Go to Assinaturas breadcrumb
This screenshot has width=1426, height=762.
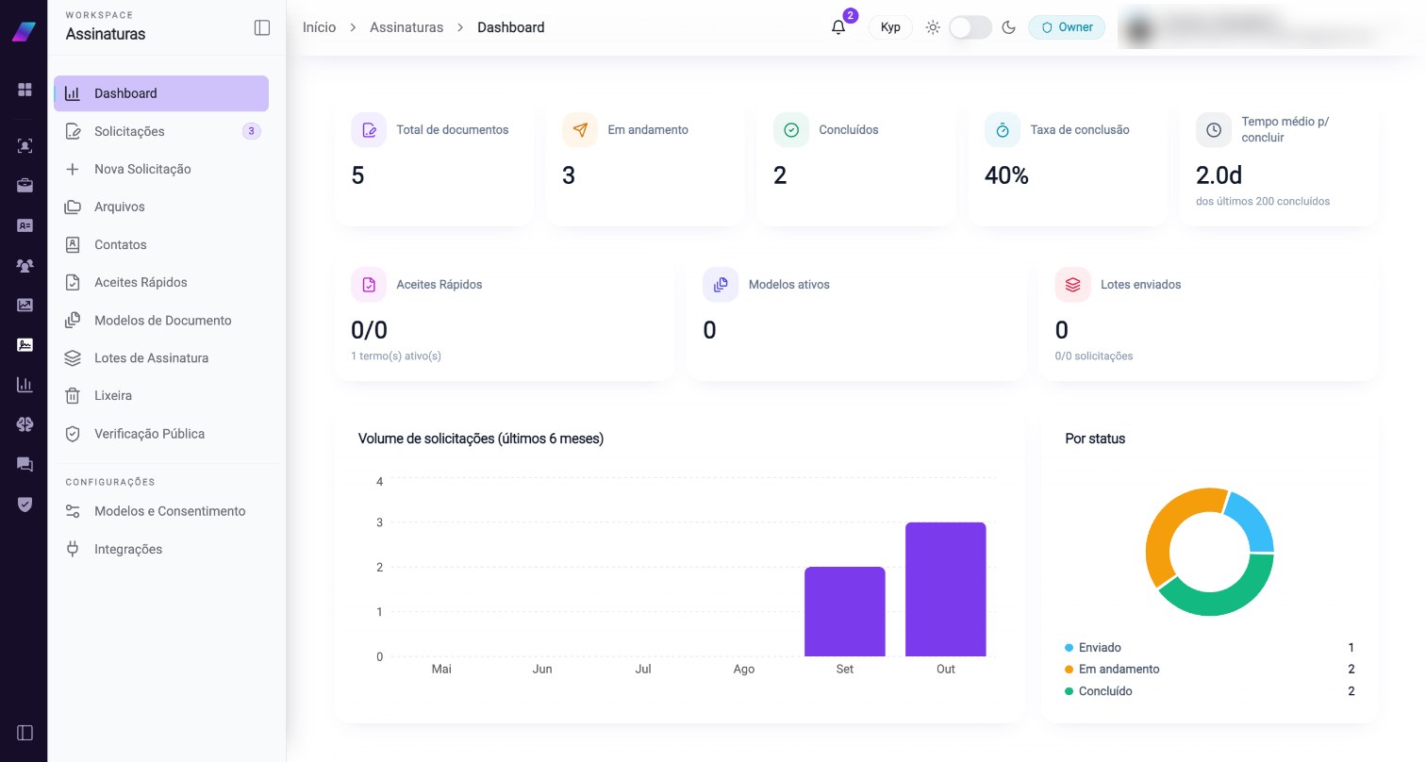[406, 27]
